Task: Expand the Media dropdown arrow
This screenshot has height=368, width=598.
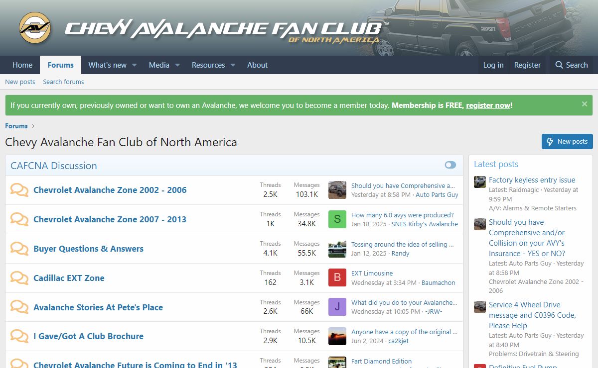Action: (177, 65)
